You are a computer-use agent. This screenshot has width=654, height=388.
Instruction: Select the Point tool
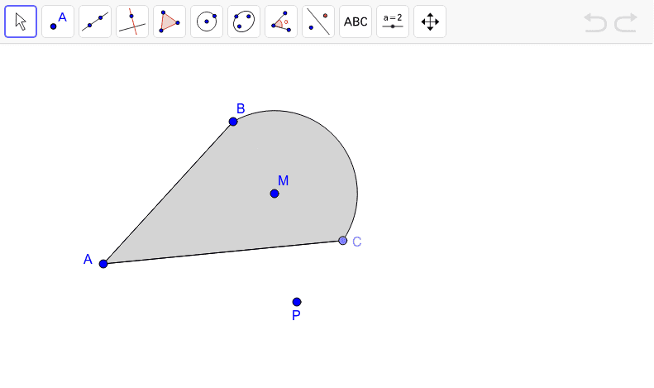[58, 22]
